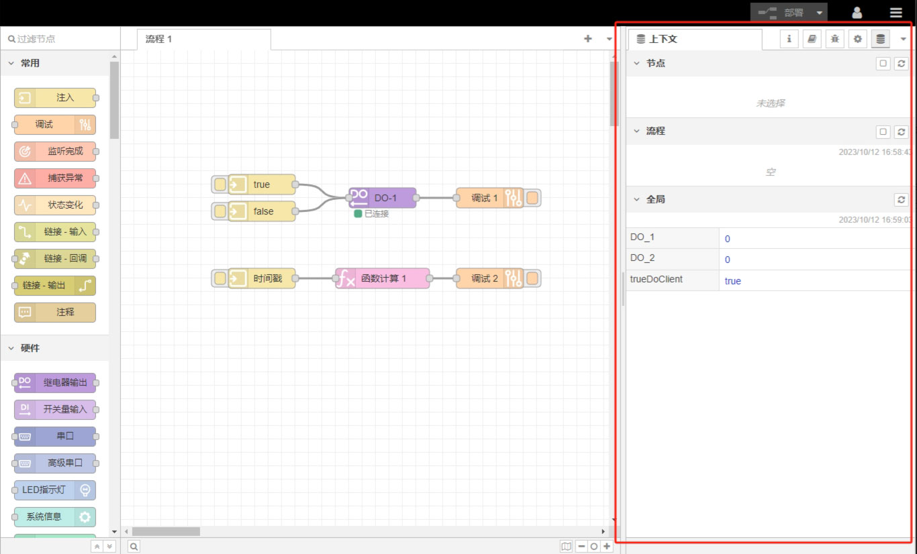Viewport: 917px width, 554px height.
Task: Open the deploy options dropdown arrow
Action: point(819,12)
